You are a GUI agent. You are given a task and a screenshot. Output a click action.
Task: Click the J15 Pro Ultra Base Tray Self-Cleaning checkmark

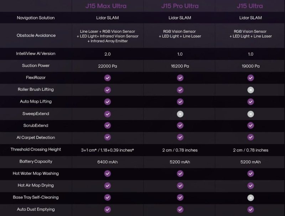pos(180,197)
